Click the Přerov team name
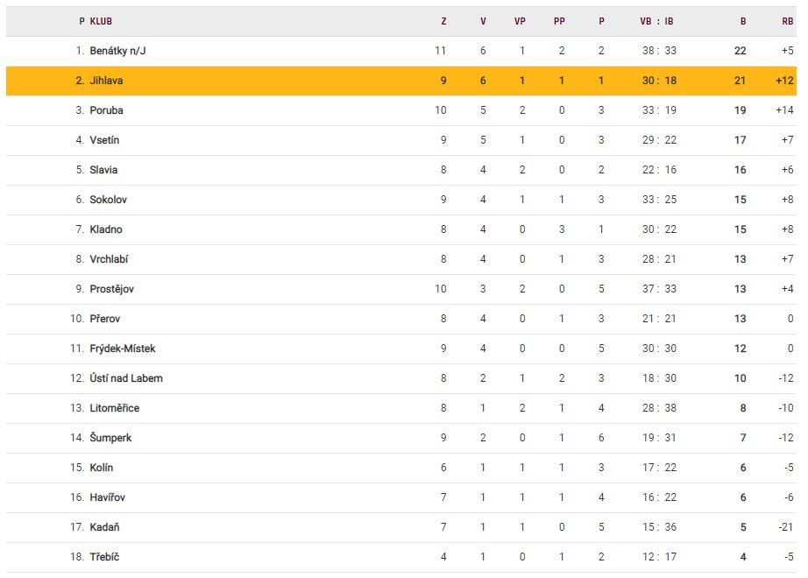This screenshot has width=808, height=578. (x=105, y=319)
